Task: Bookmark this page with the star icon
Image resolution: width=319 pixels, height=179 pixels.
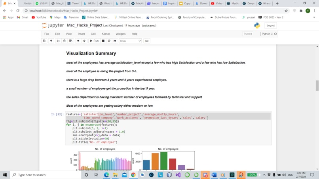Action: click(286, 11)
